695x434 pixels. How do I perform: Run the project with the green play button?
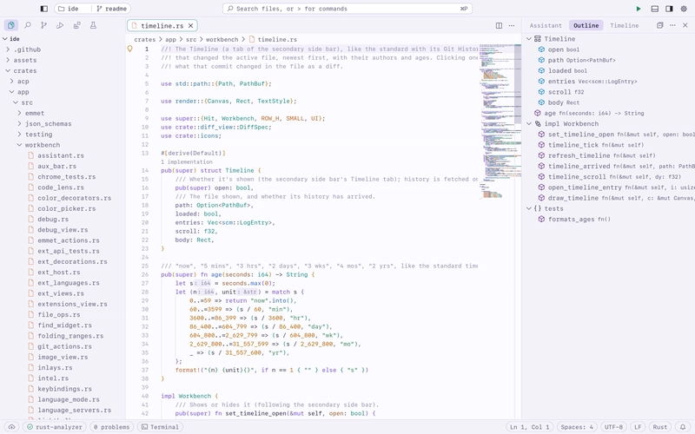pos(639,9)
